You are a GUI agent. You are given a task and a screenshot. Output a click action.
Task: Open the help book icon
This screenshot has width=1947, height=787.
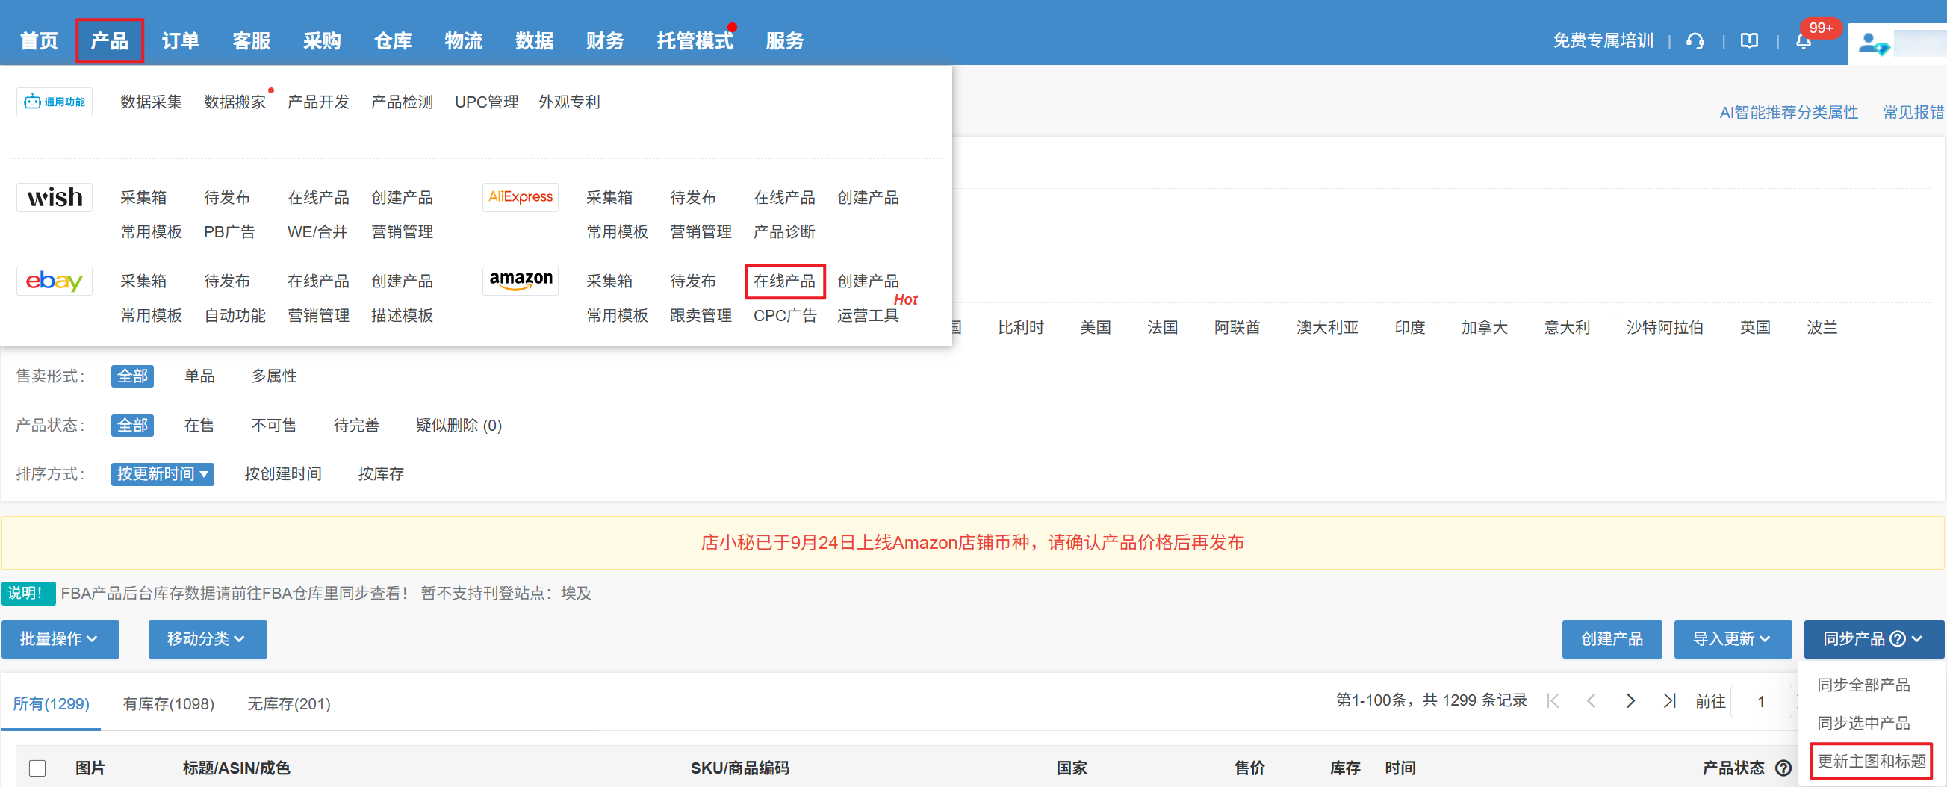point(1749,41)
